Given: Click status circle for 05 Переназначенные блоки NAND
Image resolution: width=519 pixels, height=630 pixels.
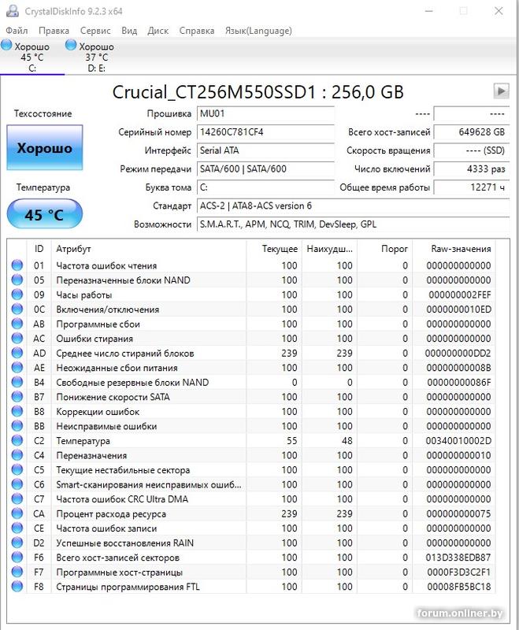Looking at the screenshot, I should (17, 280).
